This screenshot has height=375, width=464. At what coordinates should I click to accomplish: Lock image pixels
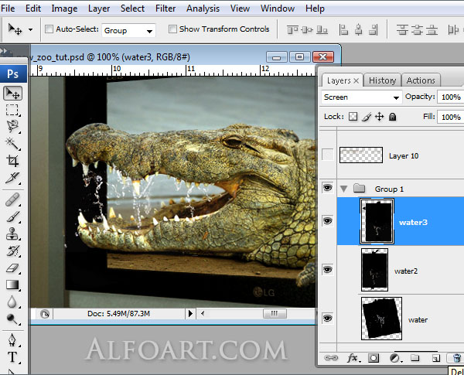(x=367, y=117)
